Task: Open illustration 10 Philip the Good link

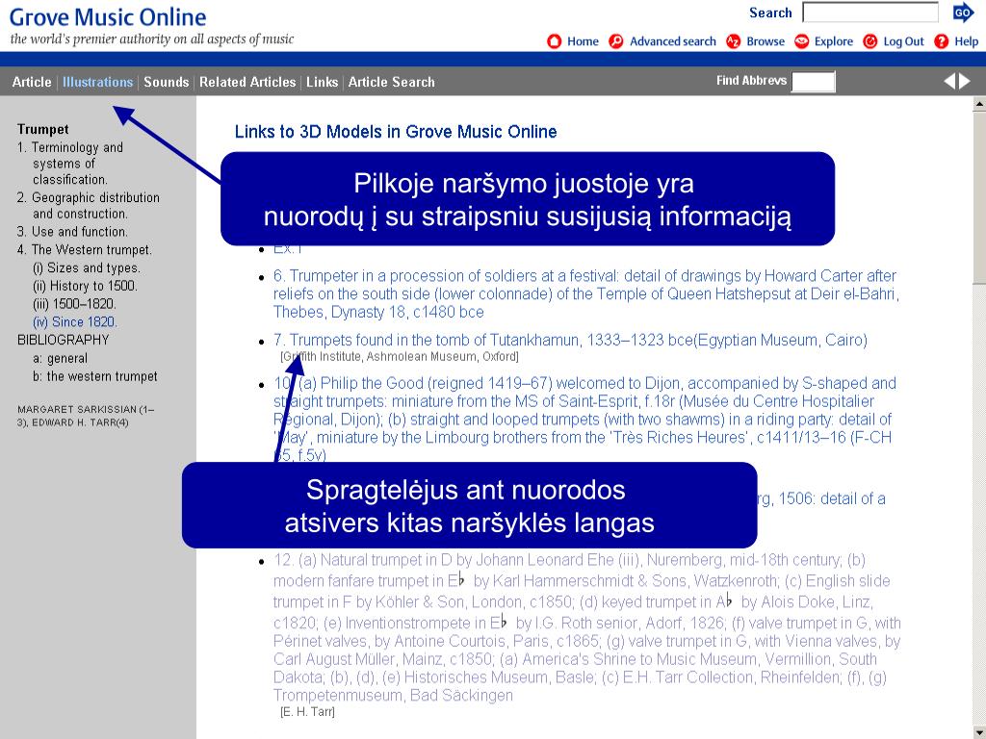Action: 584,420
